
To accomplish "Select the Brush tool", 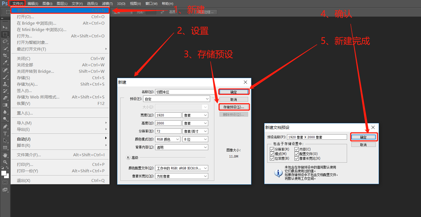I will (5, 77).
